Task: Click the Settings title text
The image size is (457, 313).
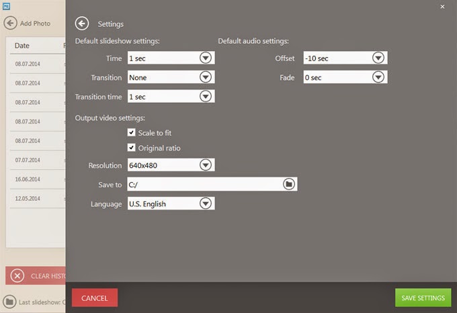Action: [111, 24]
